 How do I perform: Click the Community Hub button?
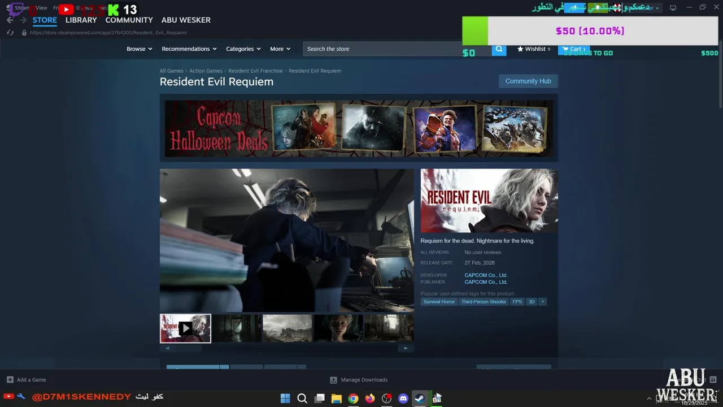528,81
